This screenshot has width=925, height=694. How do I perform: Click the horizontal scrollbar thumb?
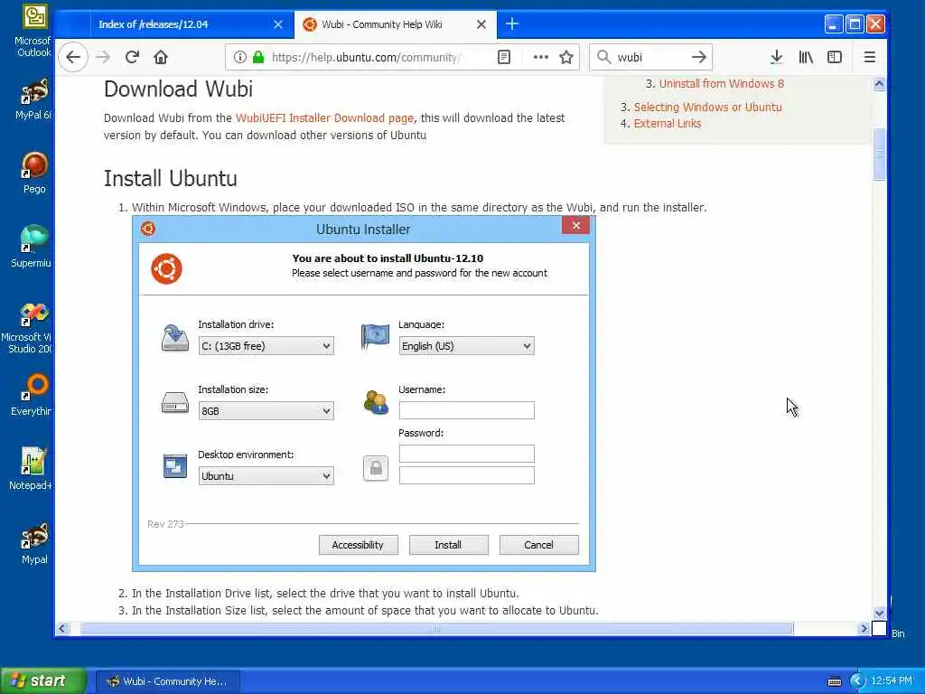click(x=436, y=629)
